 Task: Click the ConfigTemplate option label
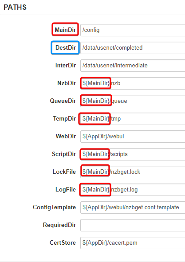click(54, 207)
